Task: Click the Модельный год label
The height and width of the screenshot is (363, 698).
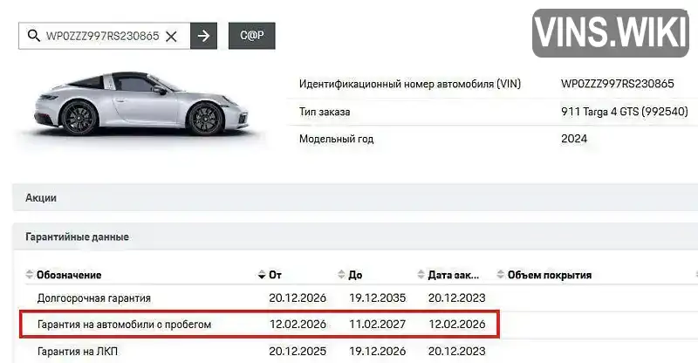Action: pos(336,139)
